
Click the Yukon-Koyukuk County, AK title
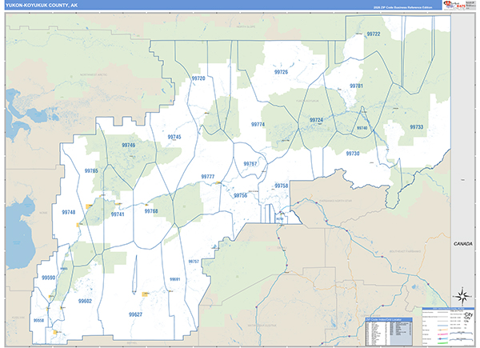click(42, 5)
